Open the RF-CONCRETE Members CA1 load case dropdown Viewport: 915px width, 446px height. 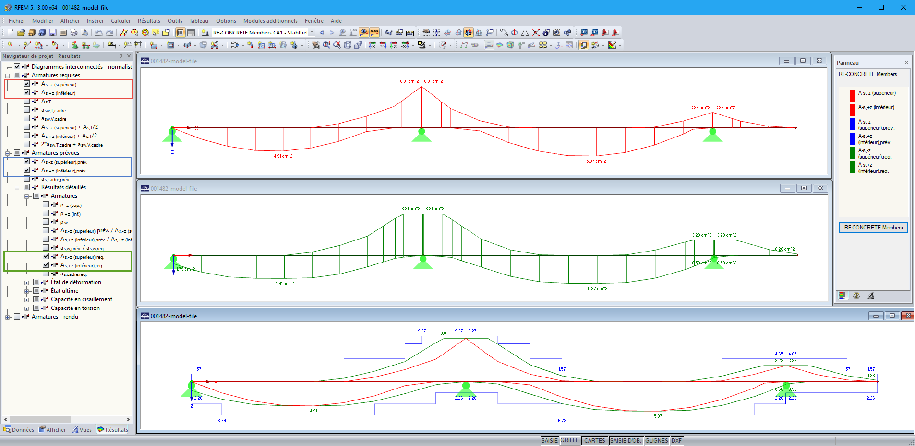[x=312, y=33]
